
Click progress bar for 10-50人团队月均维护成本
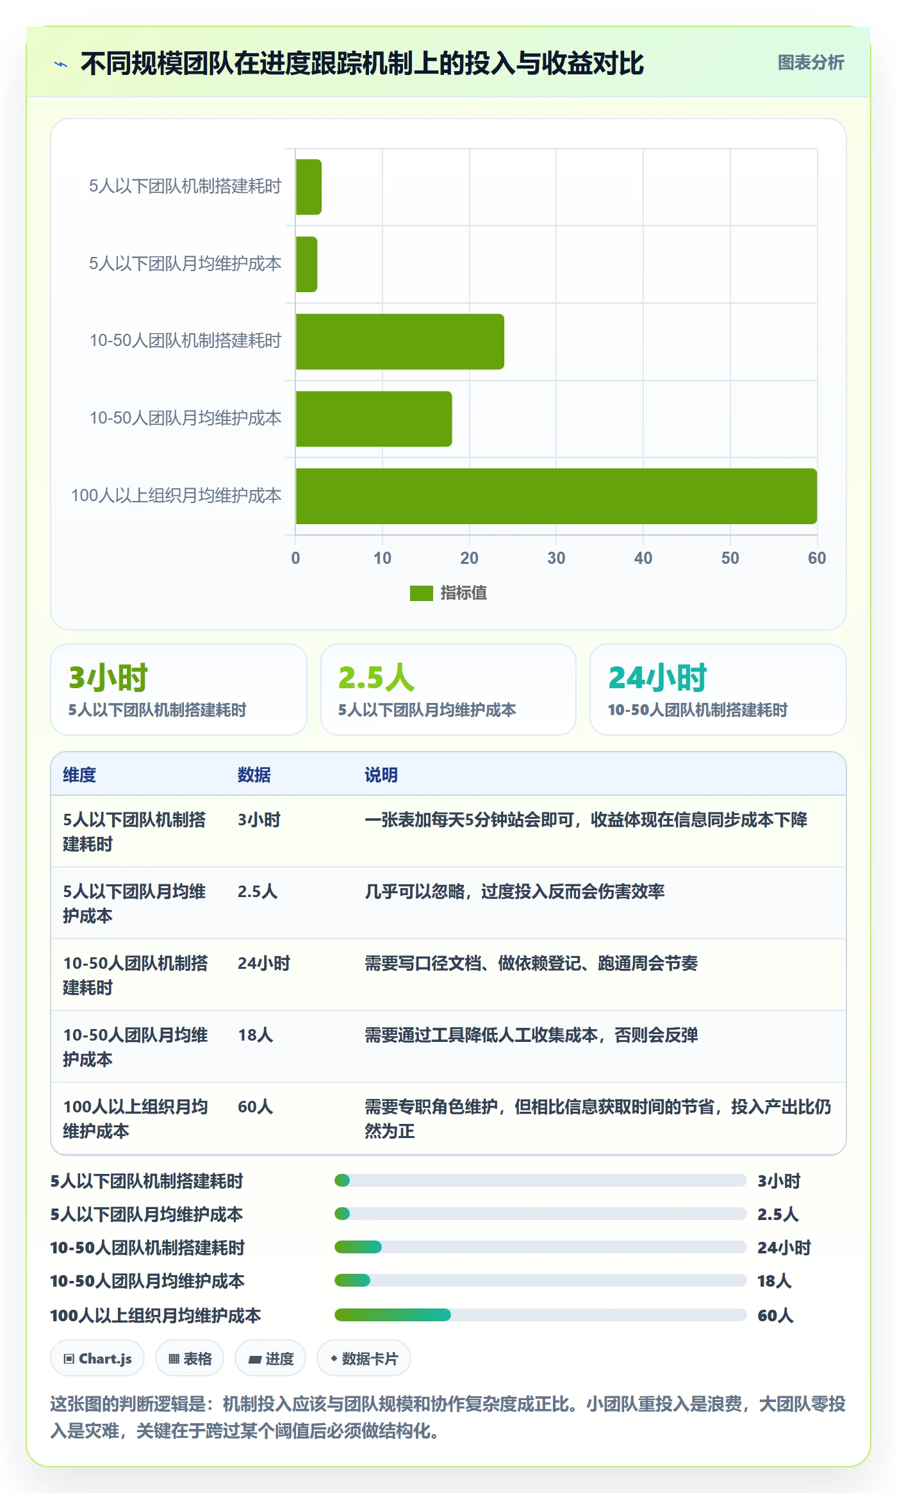[x=541, y=1280]
